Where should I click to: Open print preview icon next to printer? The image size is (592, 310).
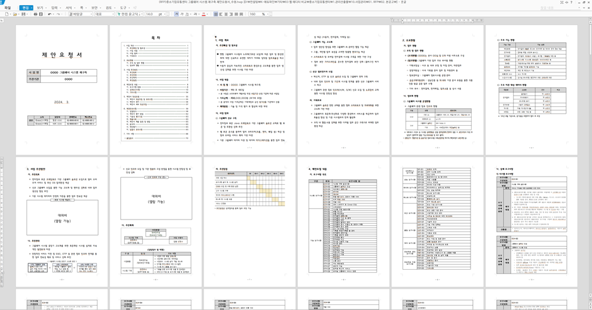(40, 14)
